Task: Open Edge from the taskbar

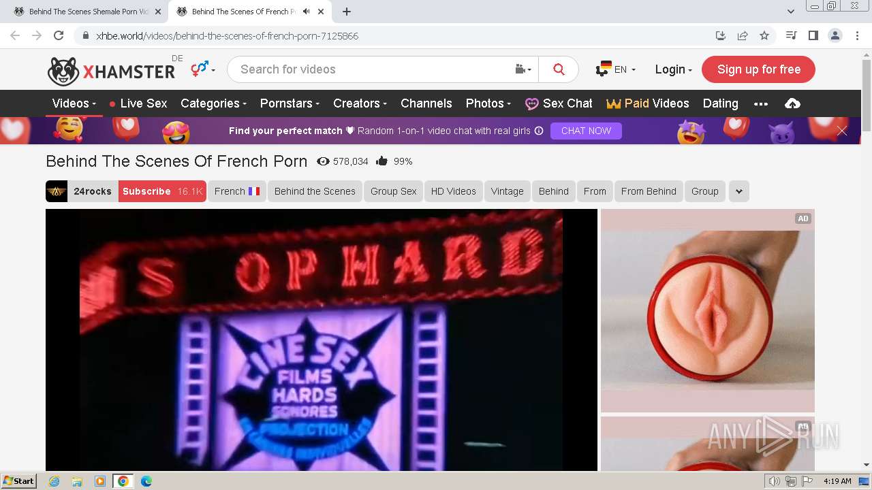Action: click(x=146, y=481)
